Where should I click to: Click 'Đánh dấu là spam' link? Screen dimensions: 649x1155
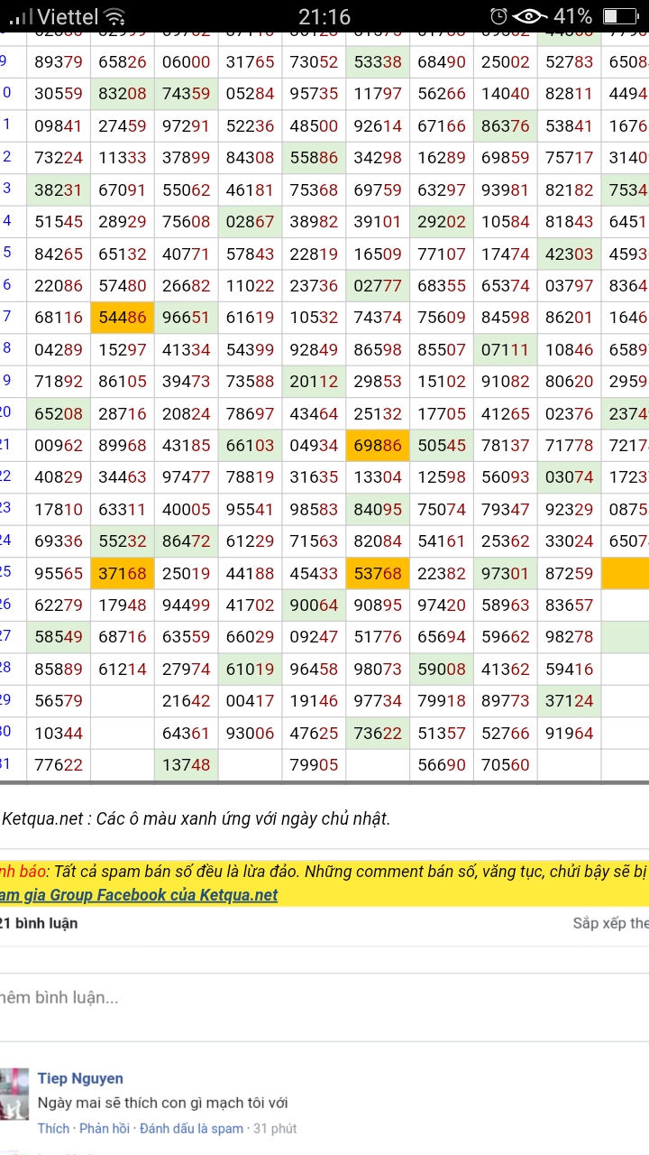tap(191, 1128)
